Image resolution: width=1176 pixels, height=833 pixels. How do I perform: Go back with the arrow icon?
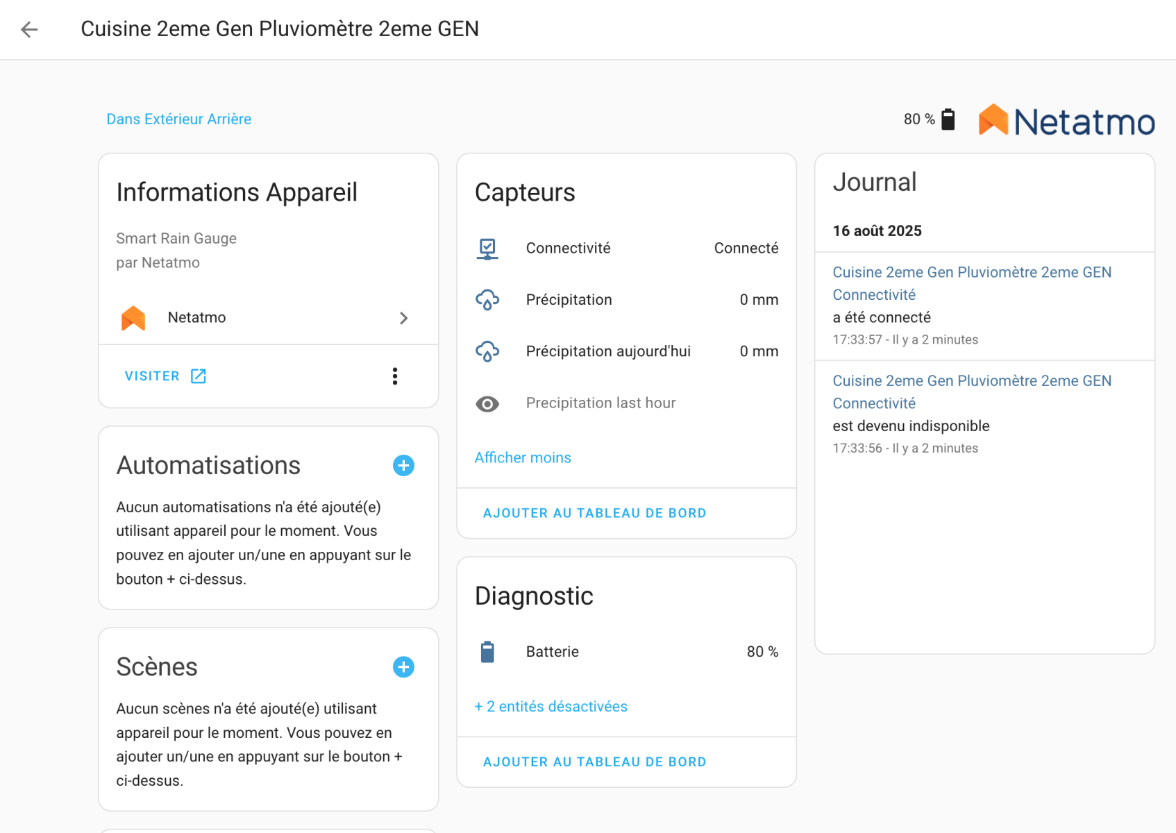pos(29,29)
